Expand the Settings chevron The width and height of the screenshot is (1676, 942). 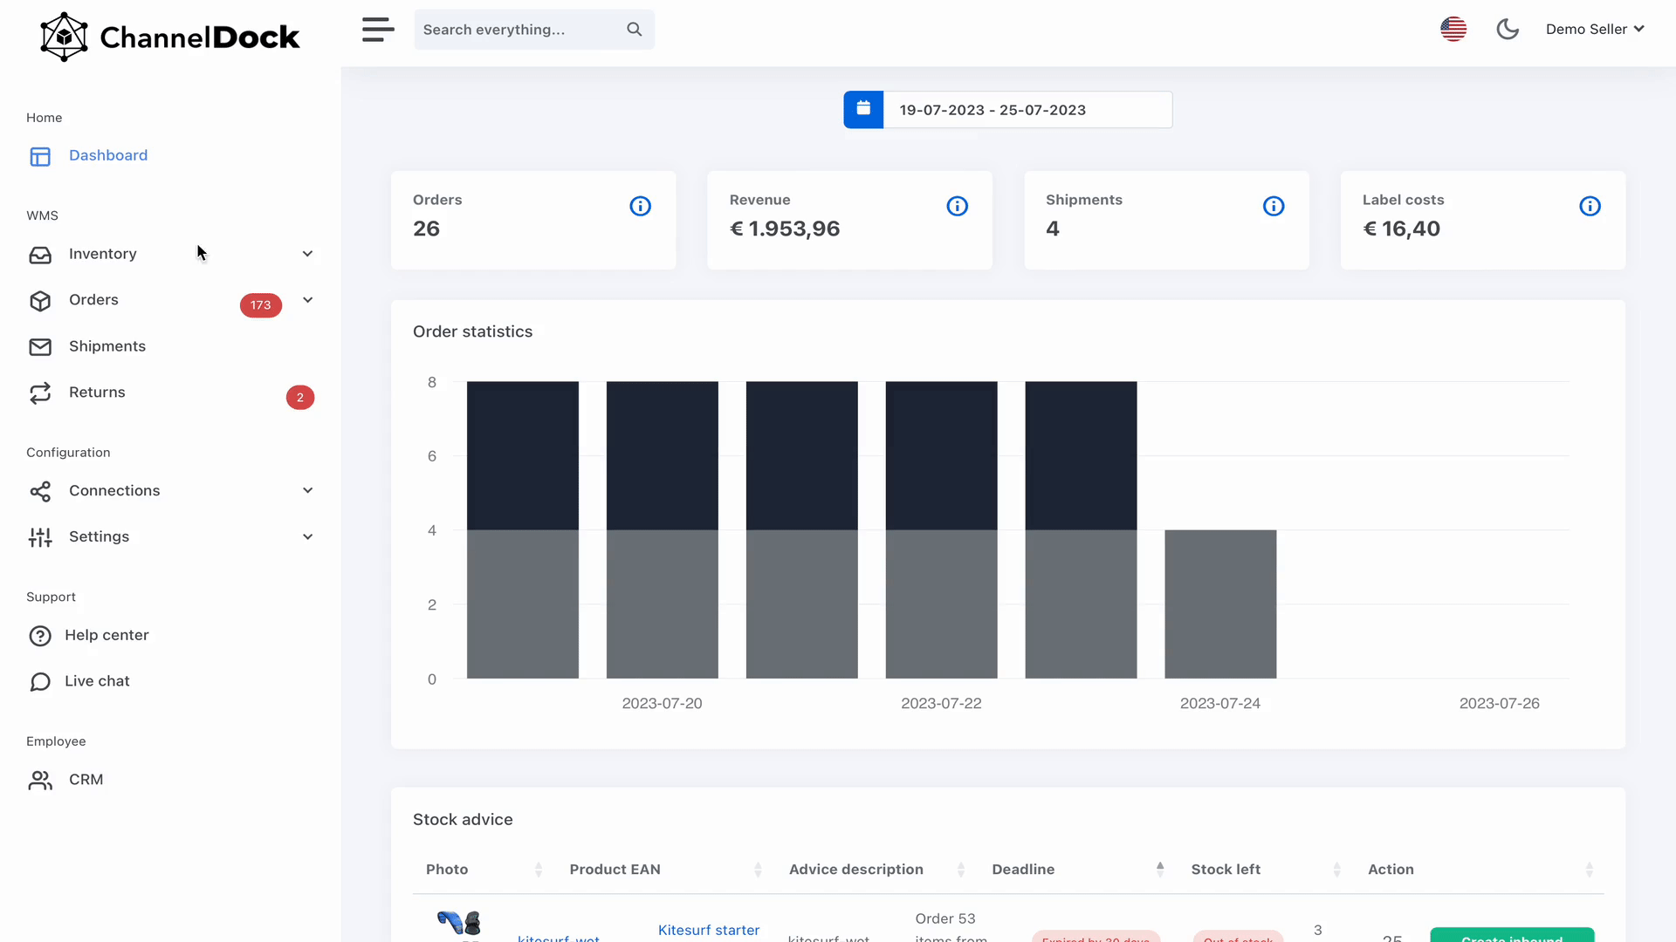click(307, 536)
